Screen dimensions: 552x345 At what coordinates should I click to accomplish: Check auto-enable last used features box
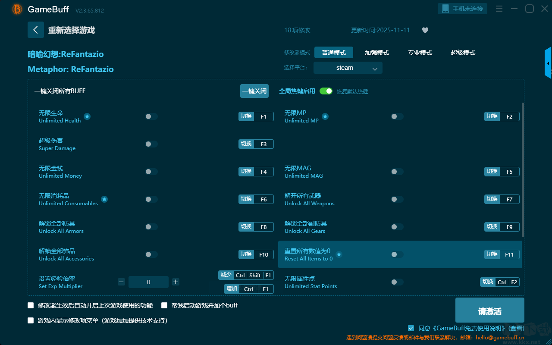tap(31, 305)
